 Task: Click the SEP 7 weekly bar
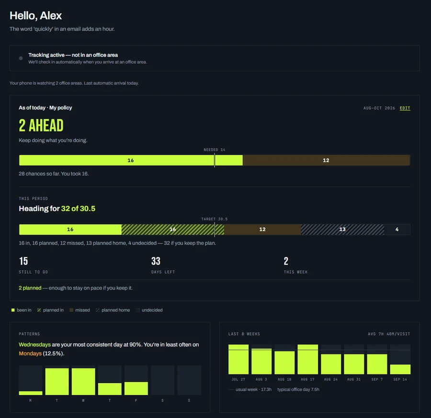(x=377, y=364)
